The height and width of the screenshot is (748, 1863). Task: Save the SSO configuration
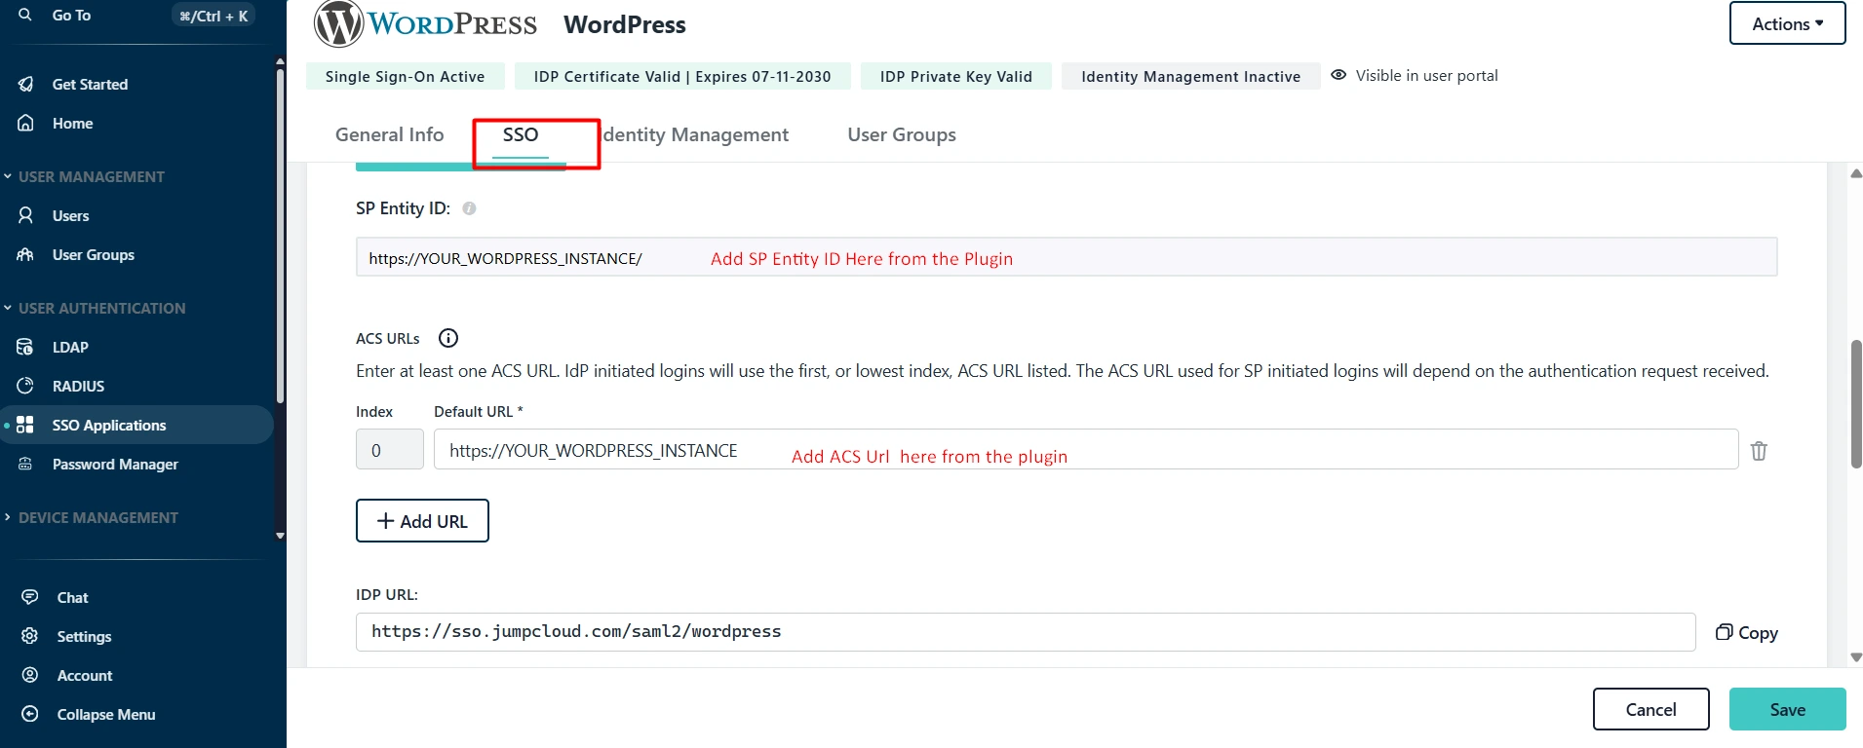tap(1787, 709)
